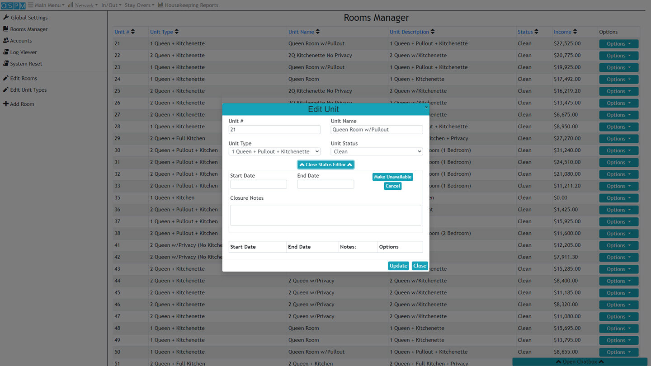Open the Network menu
Image resolution: width=651 pixels, height=366 pixels.
83,5
